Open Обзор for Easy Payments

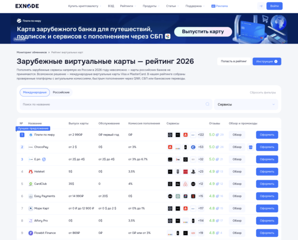tap(237, 196)
